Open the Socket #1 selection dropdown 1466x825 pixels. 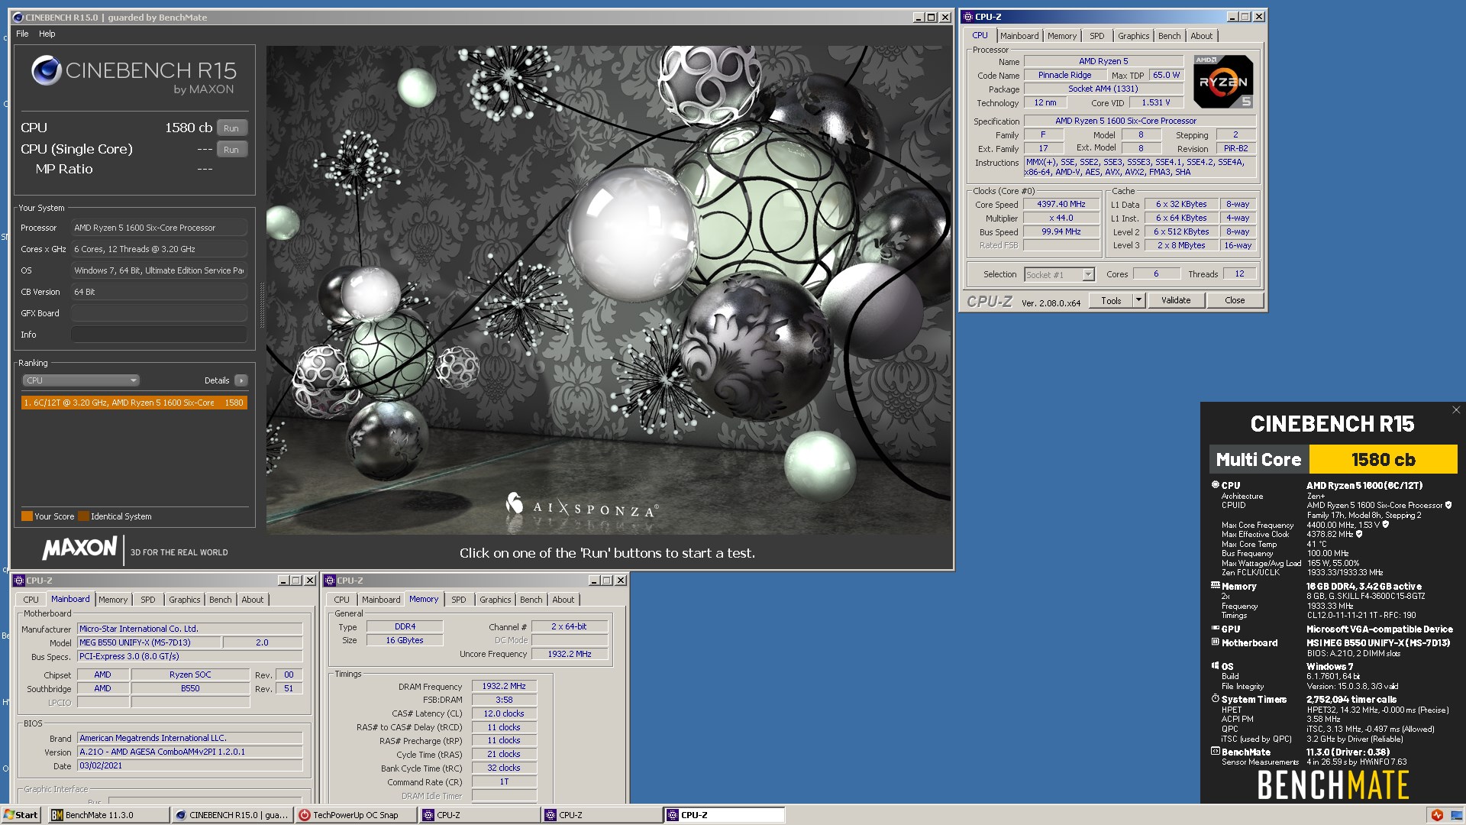coord(1059,274)
